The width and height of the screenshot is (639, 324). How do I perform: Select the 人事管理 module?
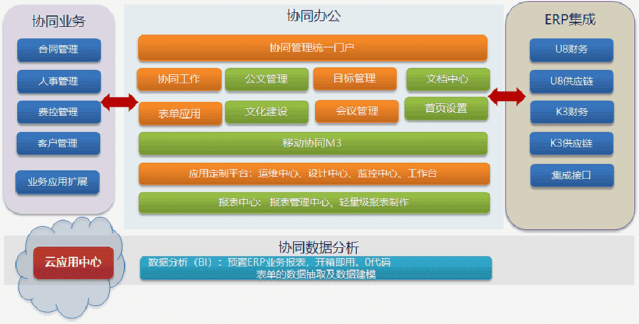point(59,81)
